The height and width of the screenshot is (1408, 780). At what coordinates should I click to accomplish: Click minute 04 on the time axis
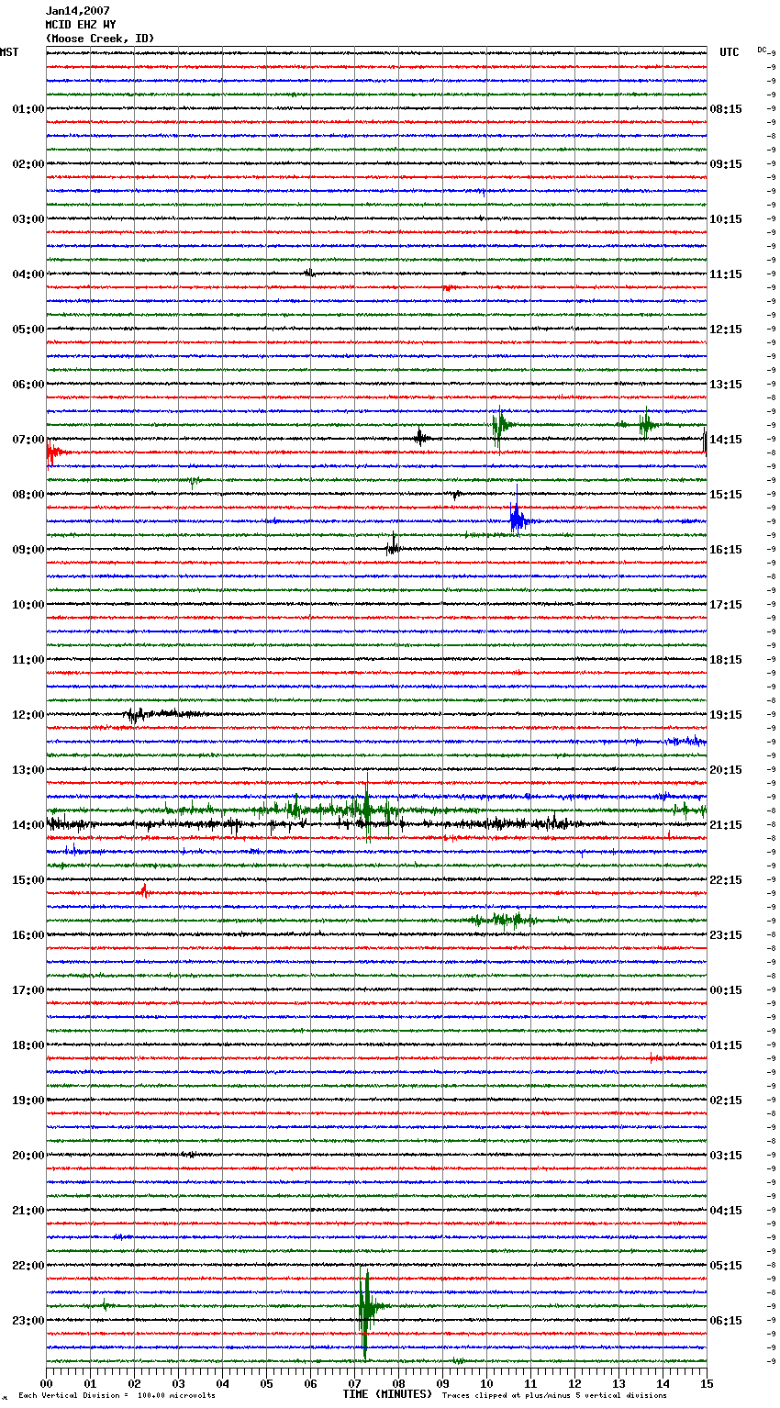tap(223, 1383)
